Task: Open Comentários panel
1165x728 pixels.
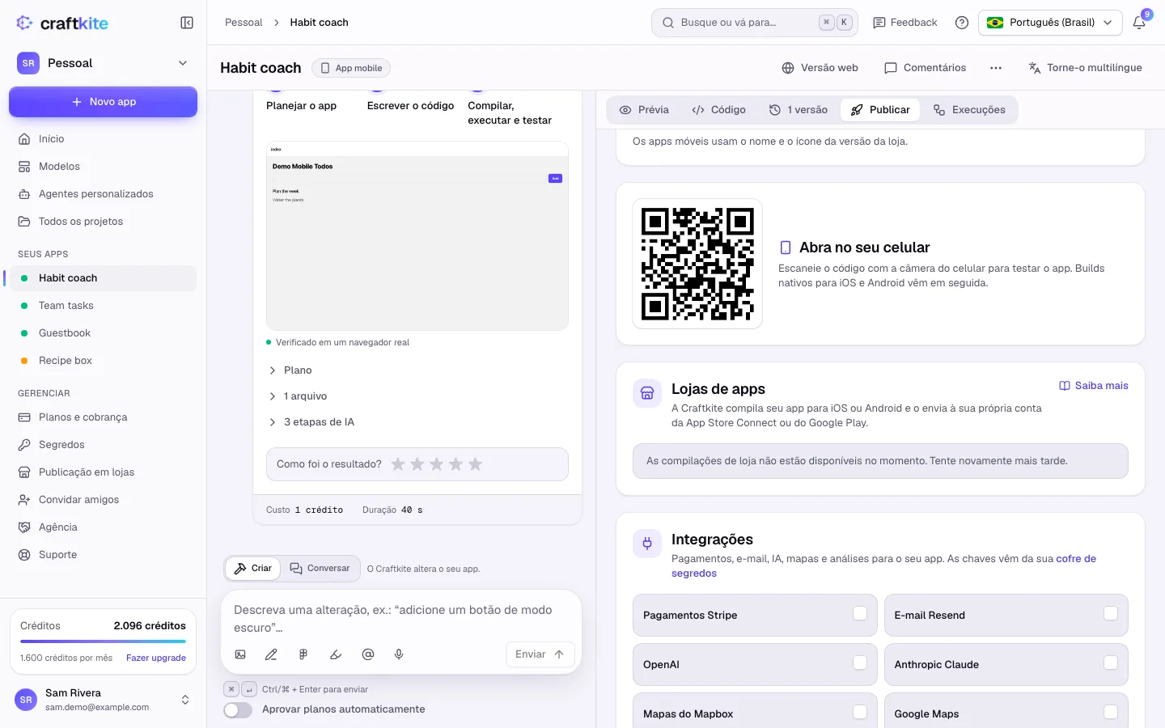Action: pos(925,68)
